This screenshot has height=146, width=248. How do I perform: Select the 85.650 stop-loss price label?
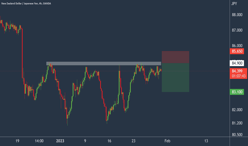pyautogui.click(x=237, y=51)
